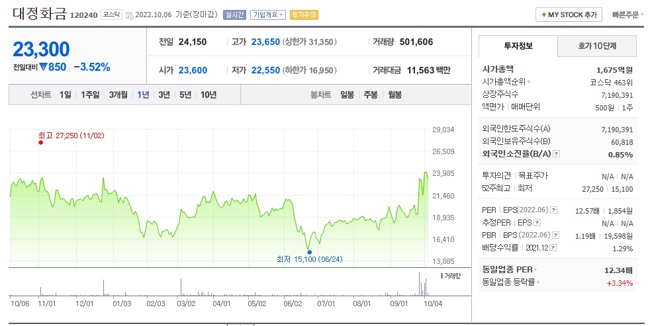Click the 12.57배 PER value
This screenshot has height=326, width=648.
click(587, 211)
